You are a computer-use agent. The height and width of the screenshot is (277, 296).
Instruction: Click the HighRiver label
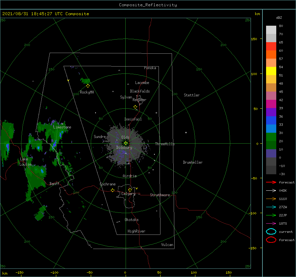(x=136, y=231)
